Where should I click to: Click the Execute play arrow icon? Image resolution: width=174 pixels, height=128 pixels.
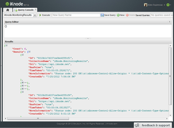pyautogui.click(x=40, y=15)
